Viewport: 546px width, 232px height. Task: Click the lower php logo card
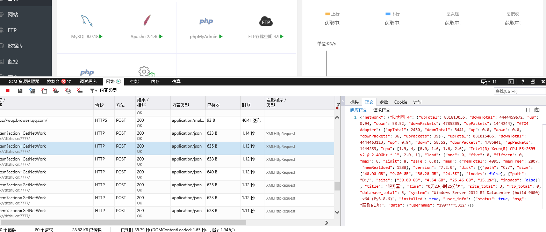coord(87,72)
